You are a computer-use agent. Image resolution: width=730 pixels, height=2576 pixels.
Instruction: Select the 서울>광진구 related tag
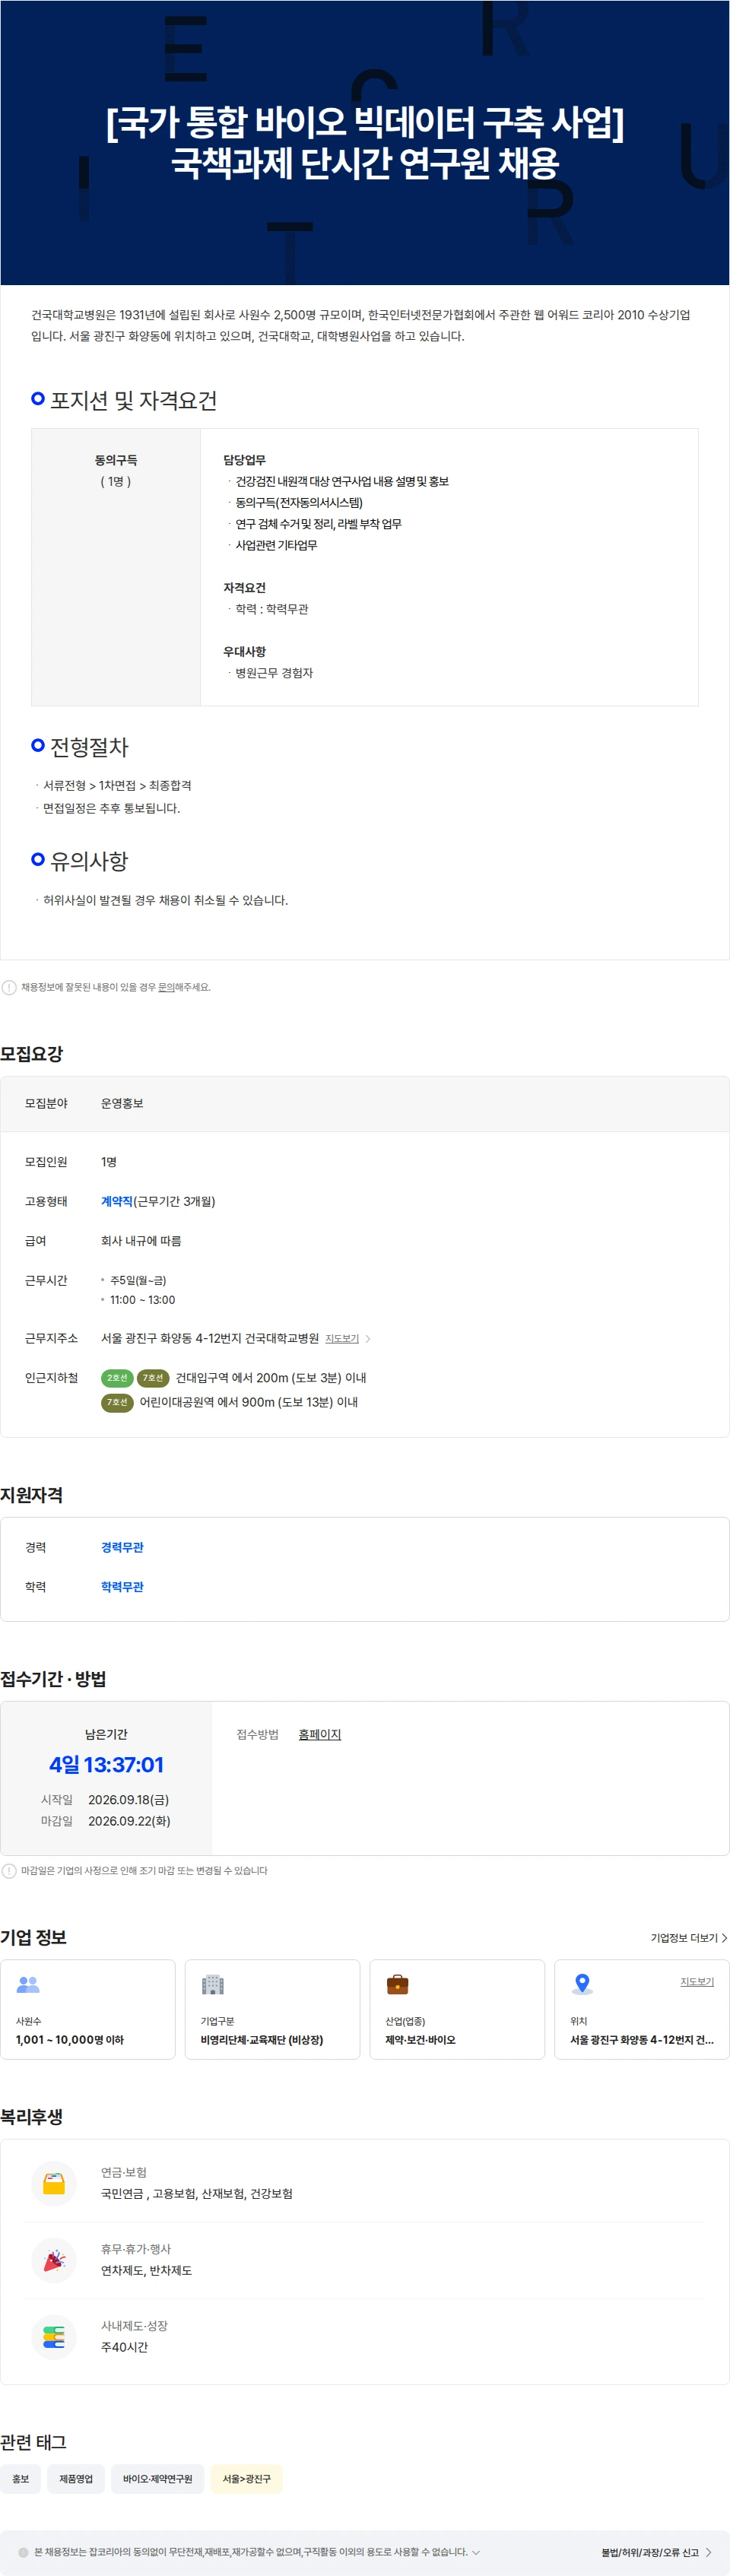(x=247, y=2478)
